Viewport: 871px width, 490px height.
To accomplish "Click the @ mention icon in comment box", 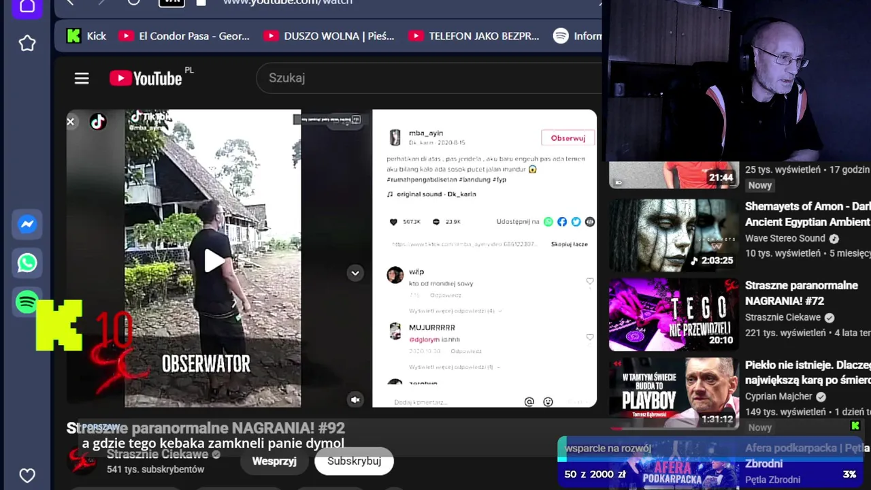I will [529, 402].
